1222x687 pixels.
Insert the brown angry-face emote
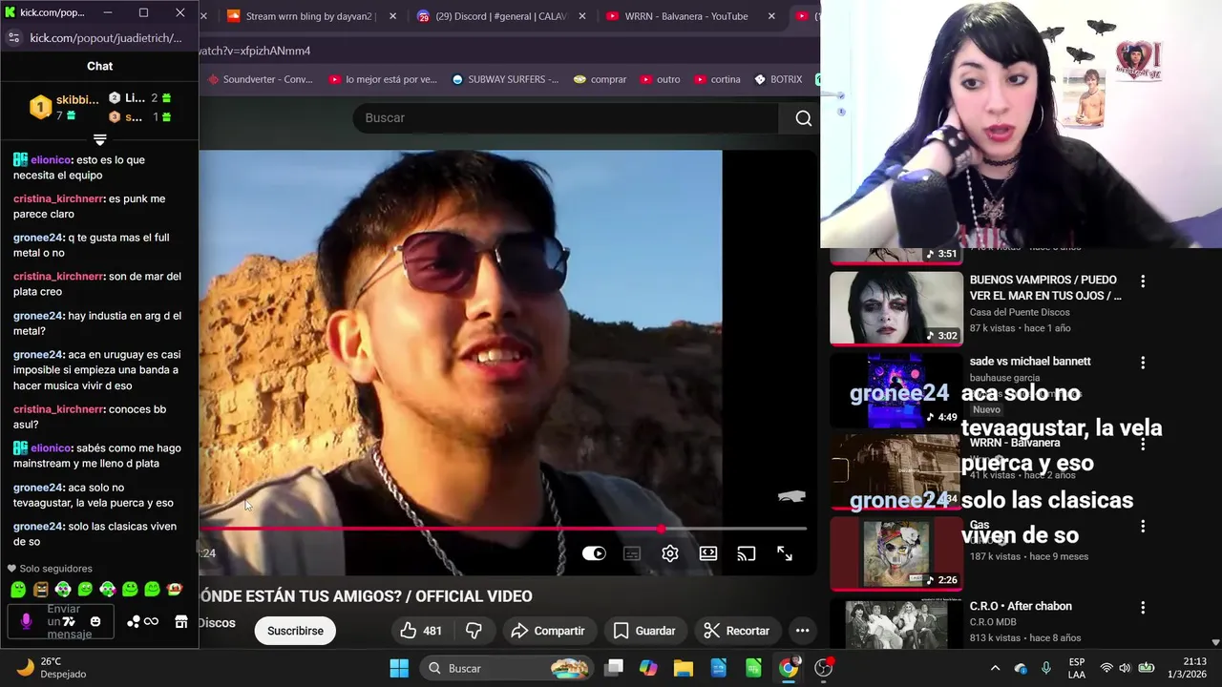(41, 590)
